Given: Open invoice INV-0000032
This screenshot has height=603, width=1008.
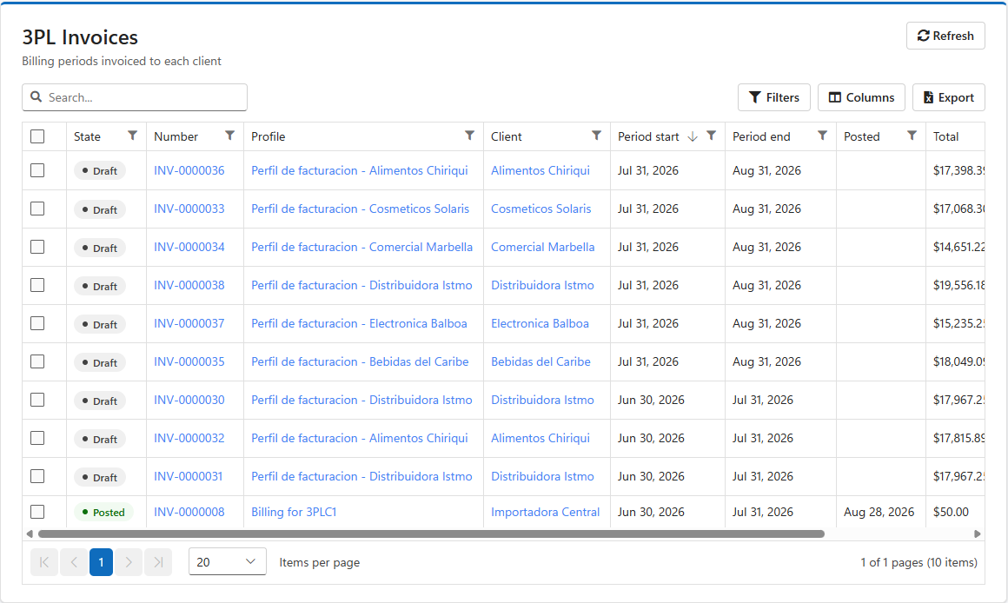Looking at the screenshot, I should (x=189, y=439).
